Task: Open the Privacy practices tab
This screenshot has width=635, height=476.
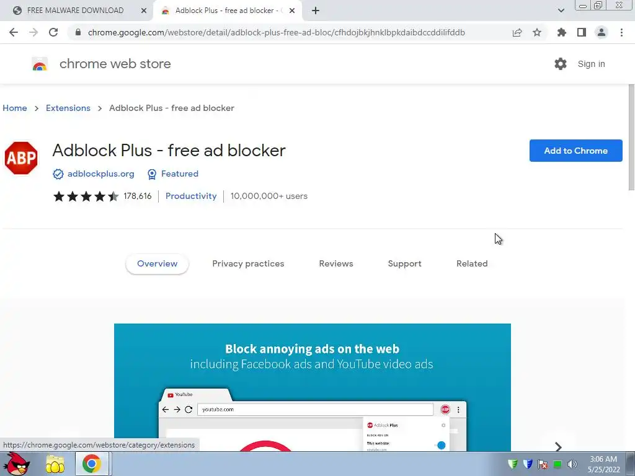Action: pyautogui.click(x=248, y=264)
